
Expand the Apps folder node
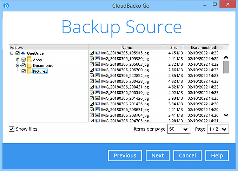tap(18, 60)
